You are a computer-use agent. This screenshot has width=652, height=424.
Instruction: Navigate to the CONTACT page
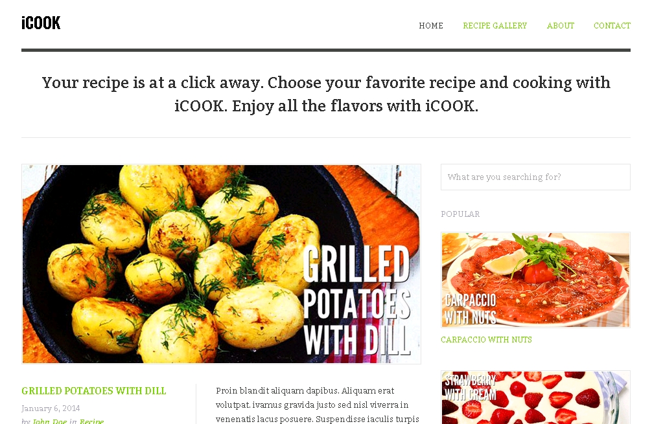(x=612, y=26)
